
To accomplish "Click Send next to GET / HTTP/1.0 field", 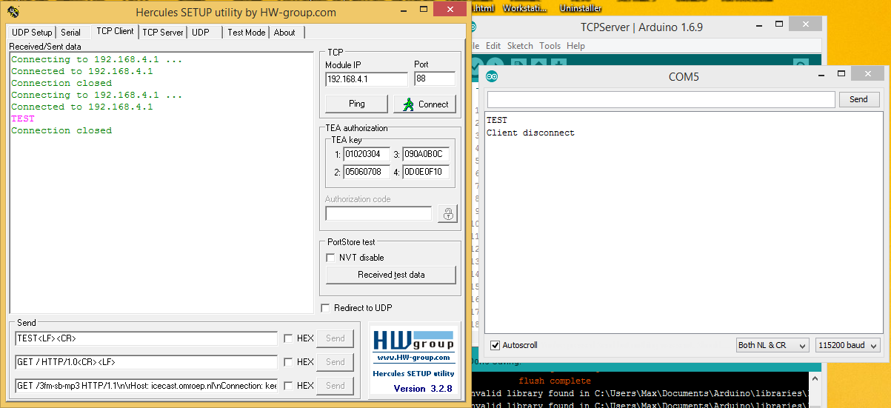I will click(336, 362).
